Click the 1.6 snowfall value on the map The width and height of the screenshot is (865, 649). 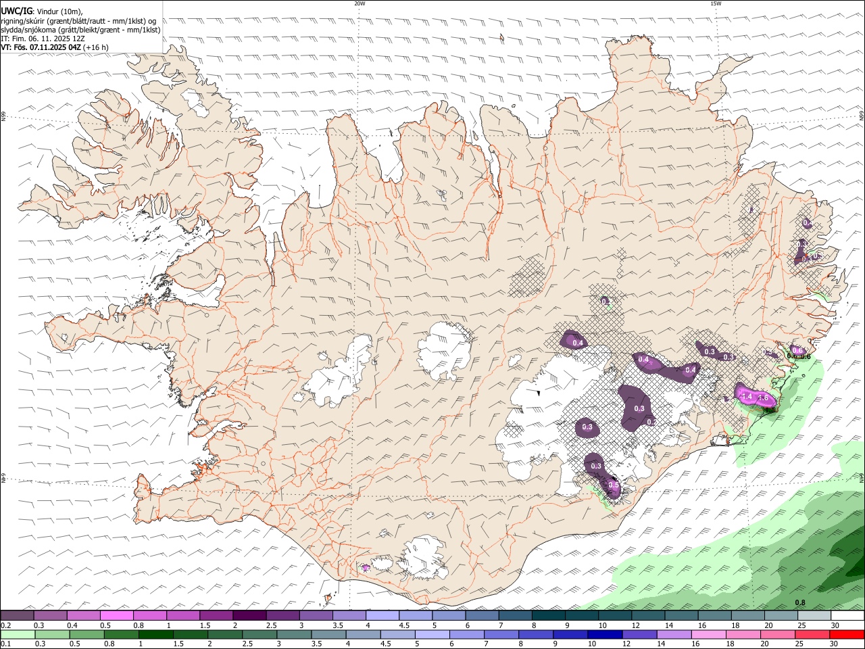pyautogui.click(x=764, y=398)
